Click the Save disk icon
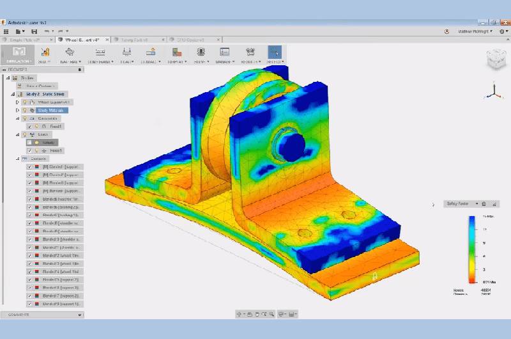Image resolution: width=511 pixels, height=339 pixels. tap(34, 31)
